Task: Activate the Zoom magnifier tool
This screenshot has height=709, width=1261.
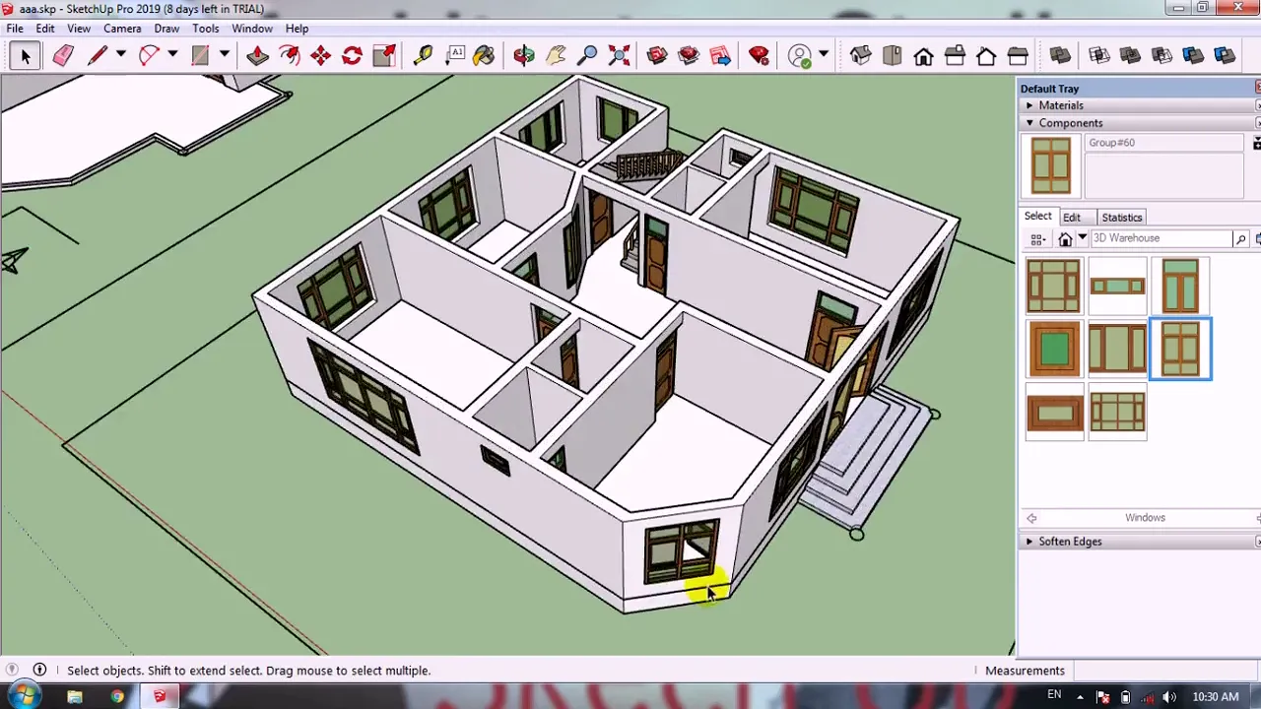Action: tap(587, 56)
